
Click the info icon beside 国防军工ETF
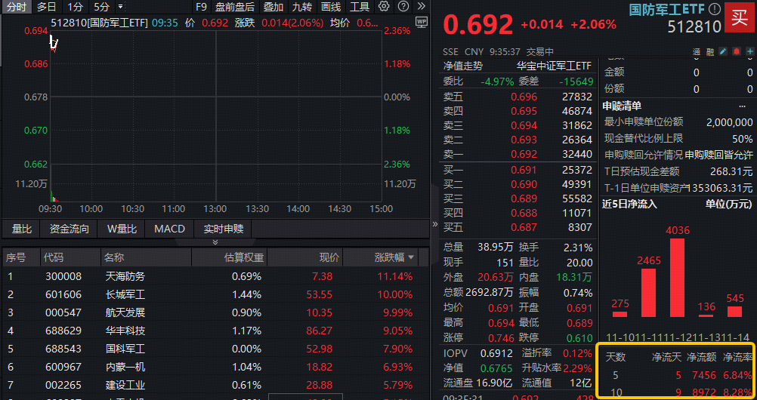coord(714,10)
